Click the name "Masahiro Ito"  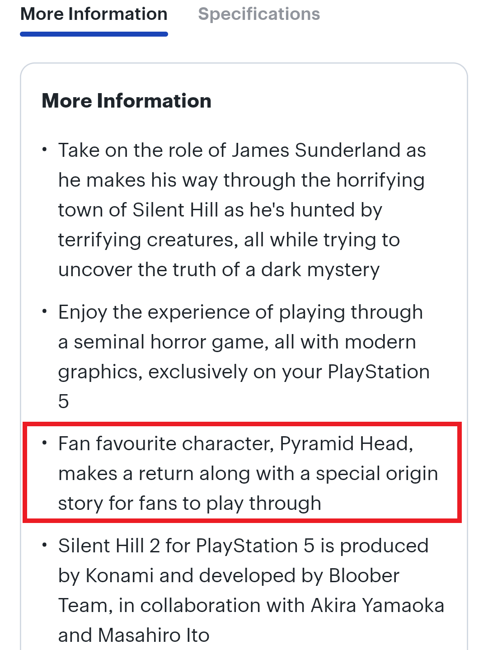(154, 635)
